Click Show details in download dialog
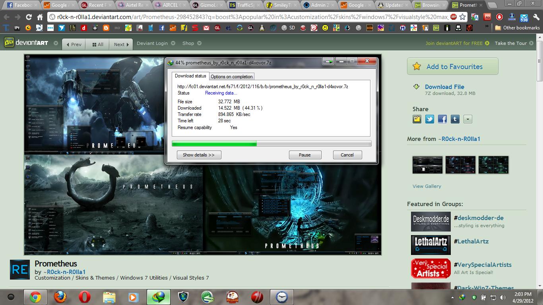Viewport: 543px width, 305px height. click(199, 155)
